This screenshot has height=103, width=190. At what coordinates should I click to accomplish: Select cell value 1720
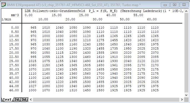(x=100, y=78)
